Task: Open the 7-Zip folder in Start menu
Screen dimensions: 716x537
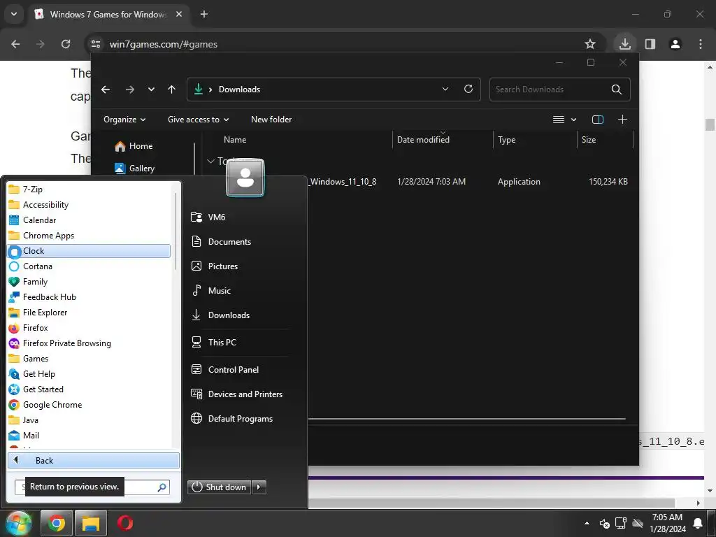Action: tap(89, 189)
